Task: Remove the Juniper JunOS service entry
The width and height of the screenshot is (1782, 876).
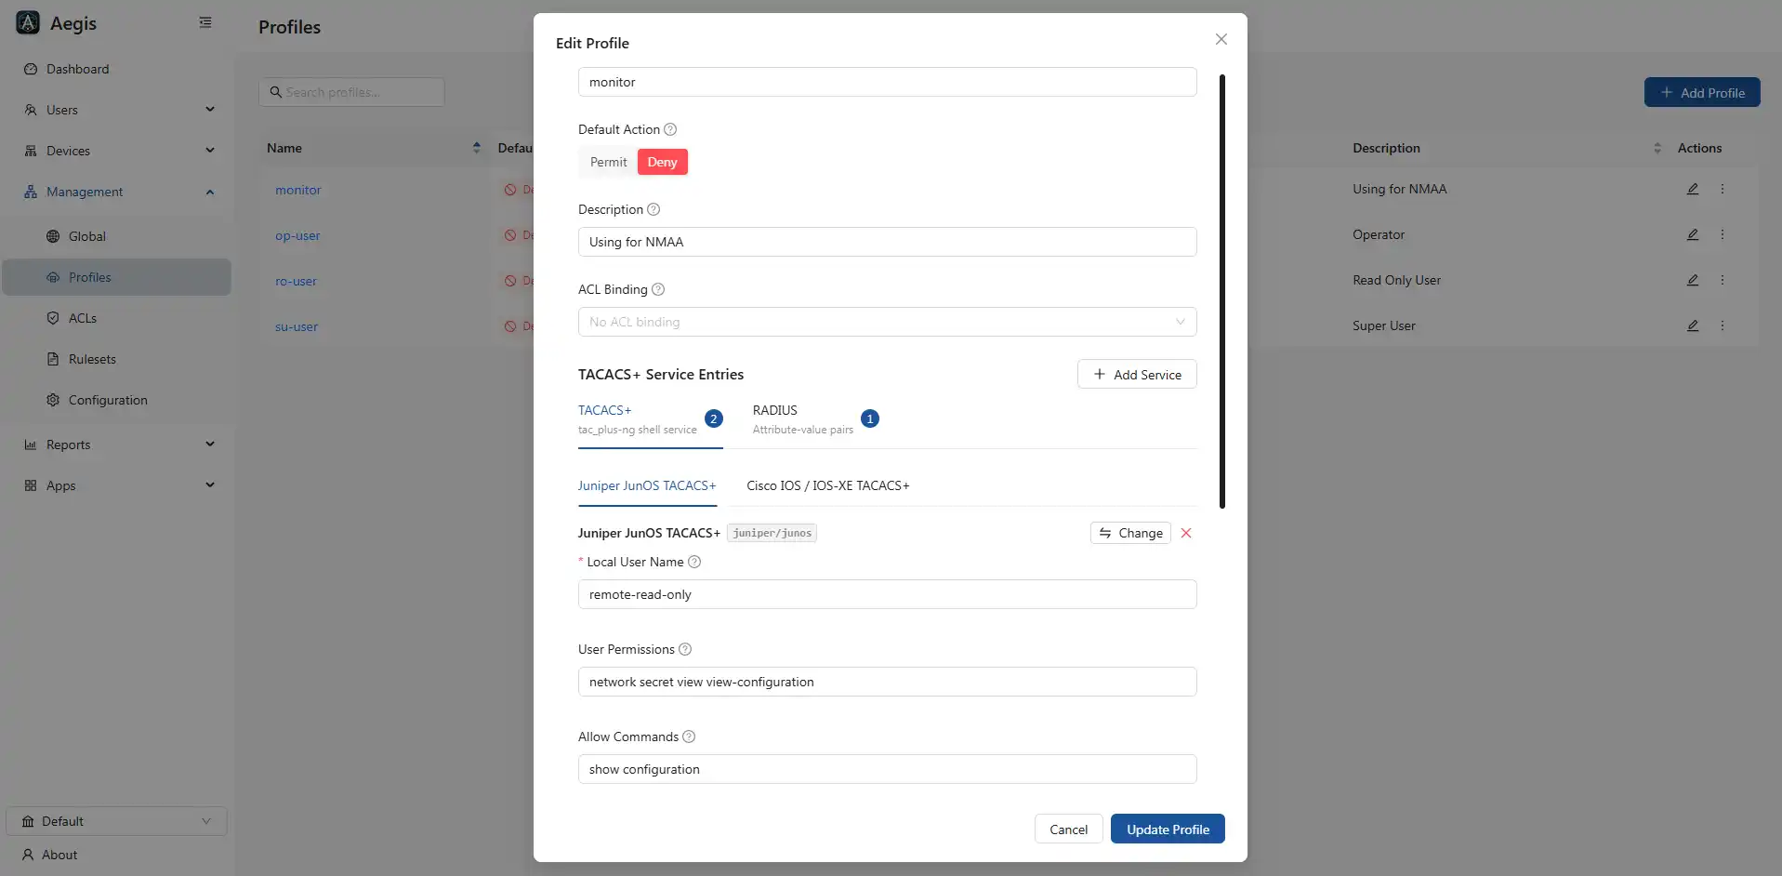Action: 1186,533
